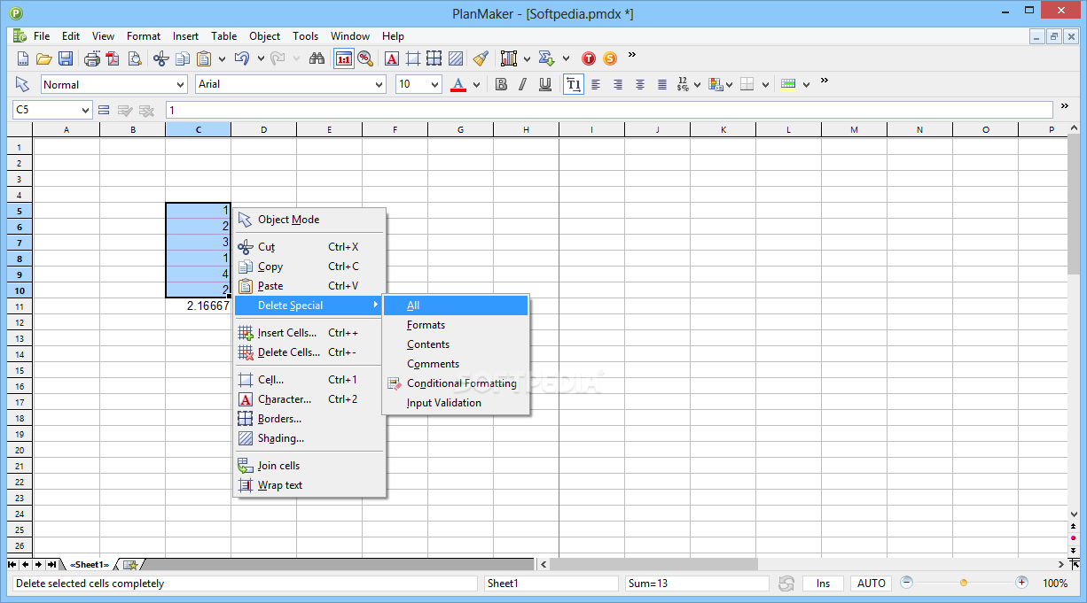Click the Shading hatched toolbar icon
The width and height of the screenshot is (1087, 603).
(455, 58)
